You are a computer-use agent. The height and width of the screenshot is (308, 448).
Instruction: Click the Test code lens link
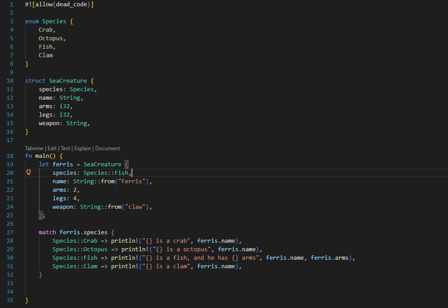[x=65, y=148]
